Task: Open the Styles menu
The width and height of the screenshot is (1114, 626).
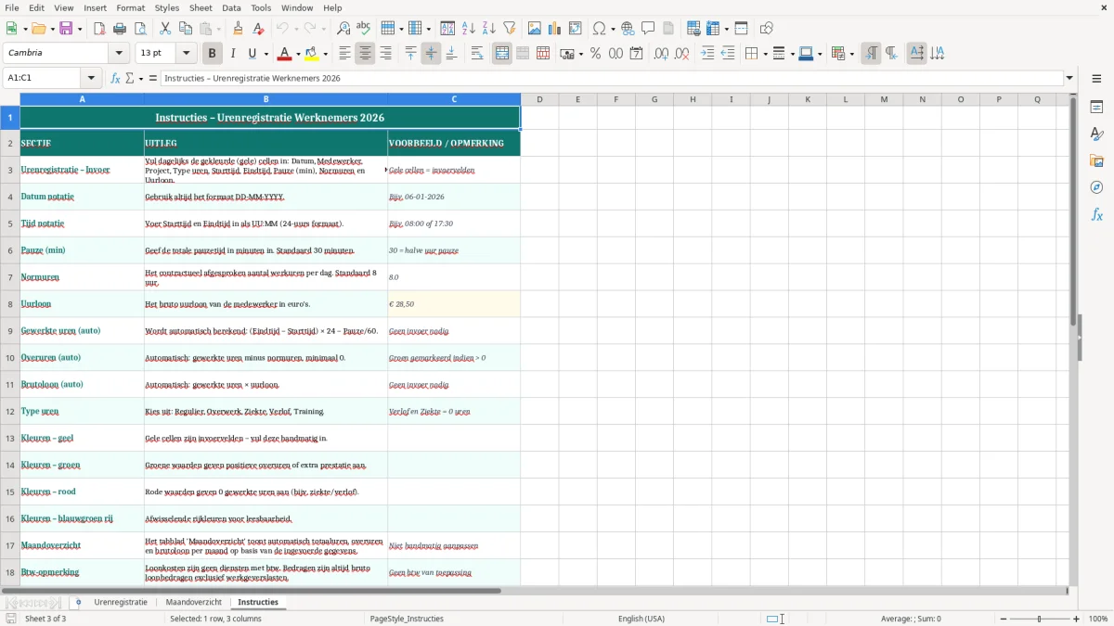Action: (x=167, y=7)
